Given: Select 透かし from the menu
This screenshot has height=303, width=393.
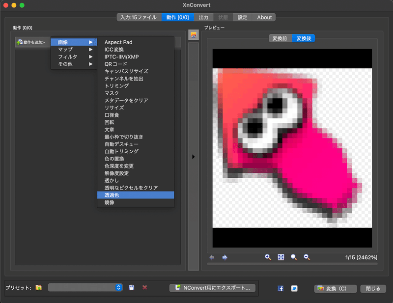Looking at the screenshot, I should (x=136, y=180).
